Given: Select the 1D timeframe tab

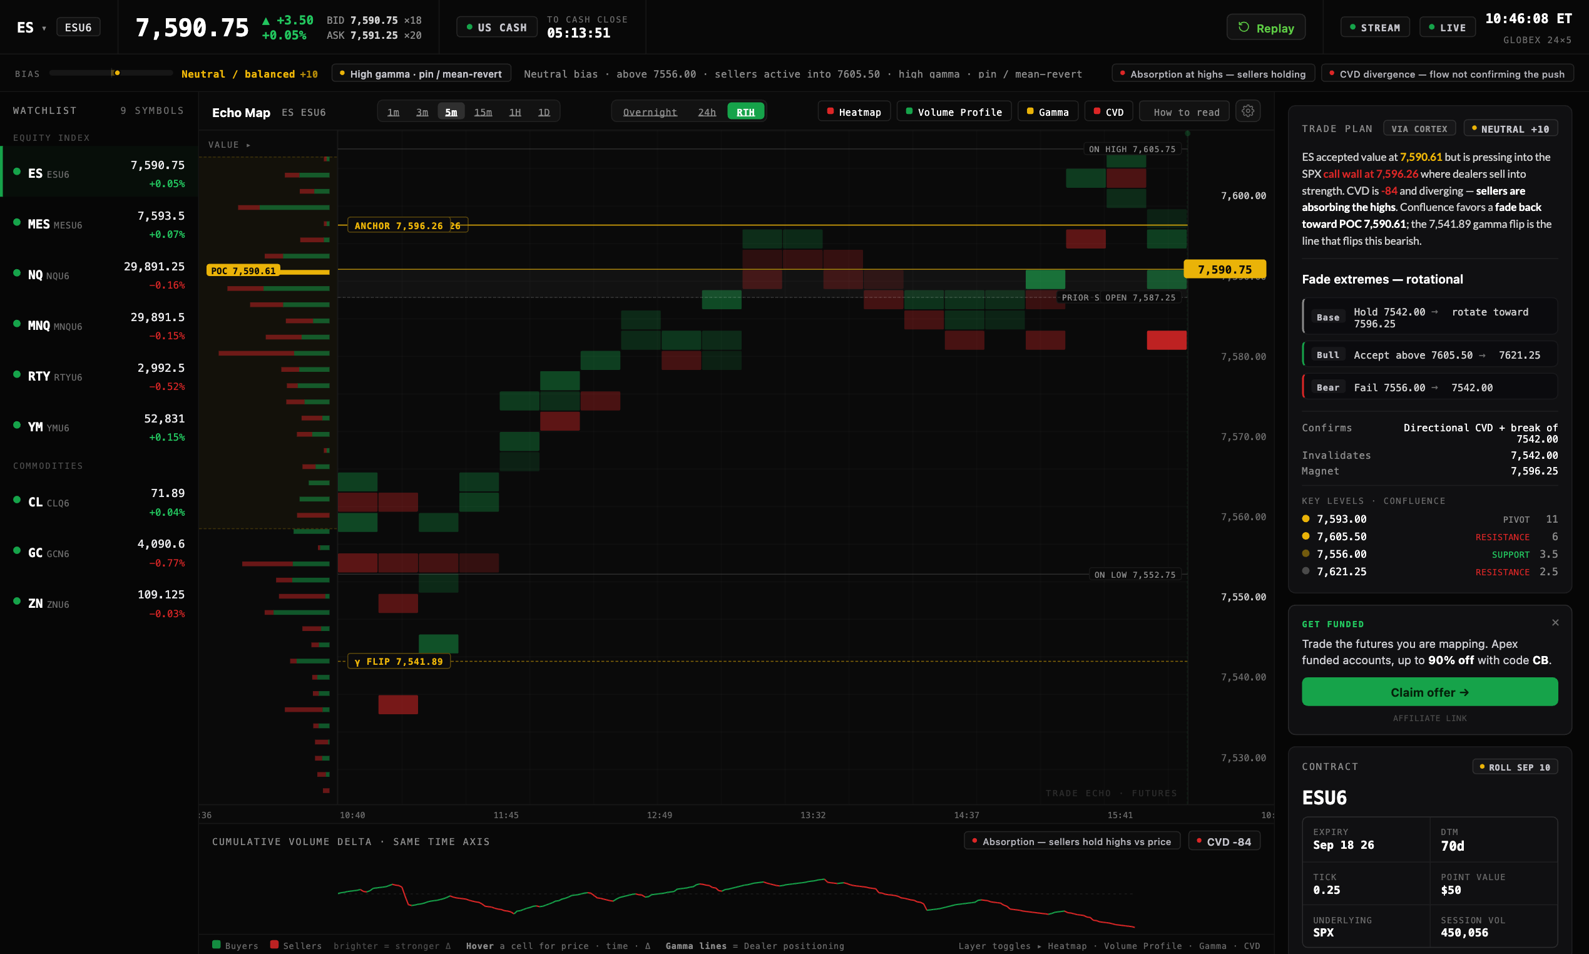Looking at the screenshot, I should coord(544,112).
